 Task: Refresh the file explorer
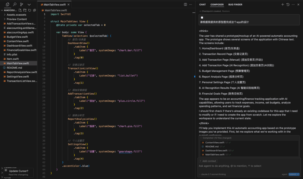pyautogui.click(x=30, y=10)
